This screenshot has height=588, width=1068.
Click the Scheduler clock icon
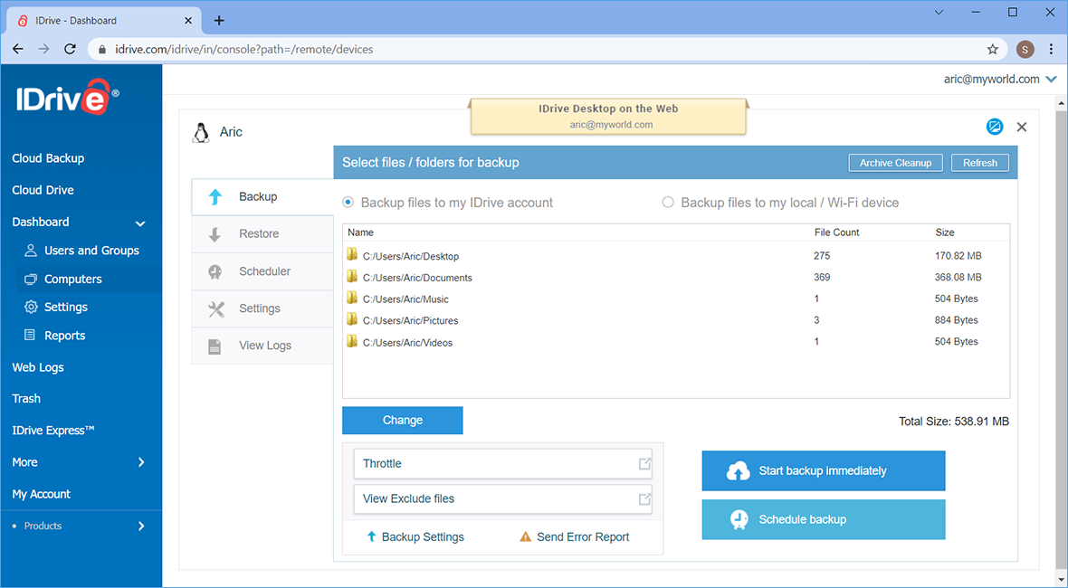click(215, 271)
